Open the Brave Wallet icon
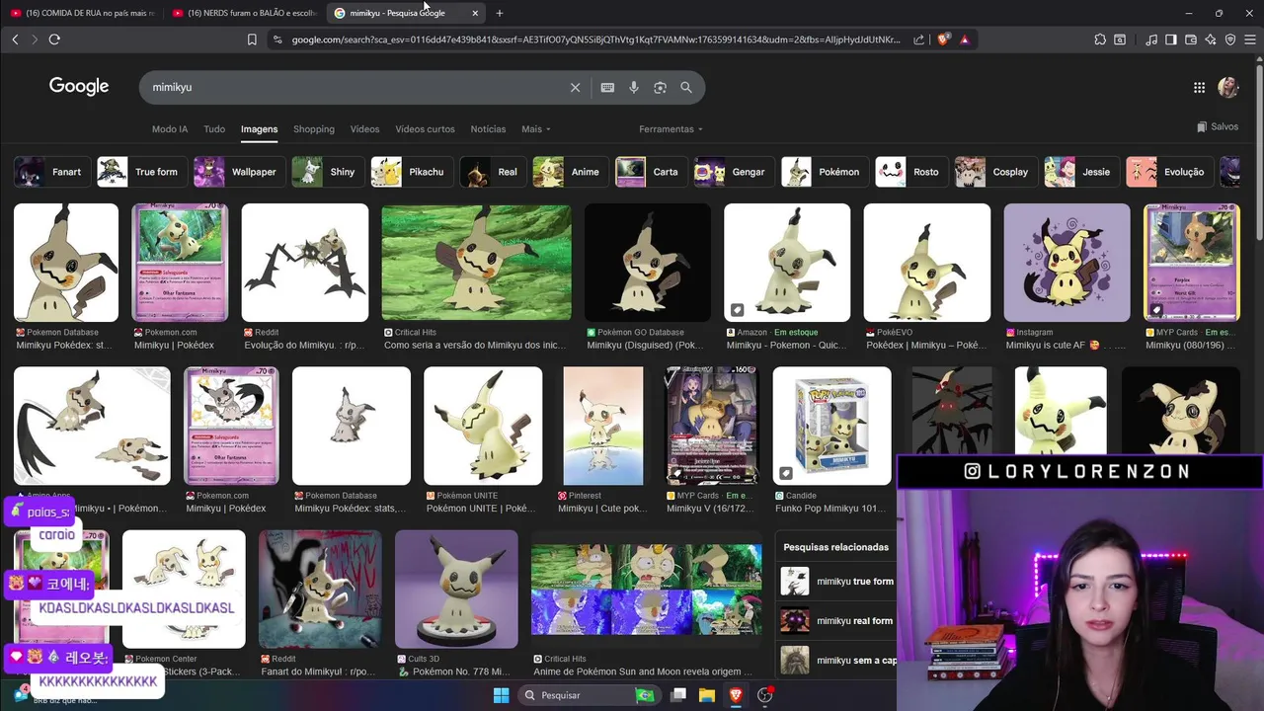Image resolution: width=1264 pixels, height=711 pixels. pos(1191,39)
